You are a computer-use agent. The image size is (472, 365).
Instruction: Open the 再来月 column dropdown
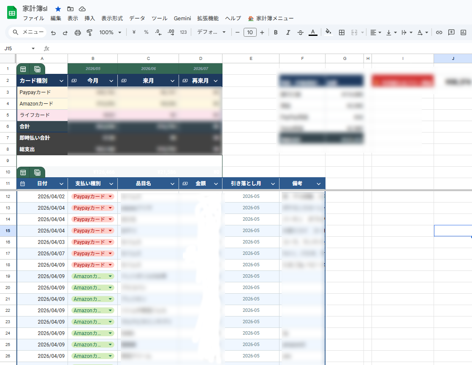216,81
